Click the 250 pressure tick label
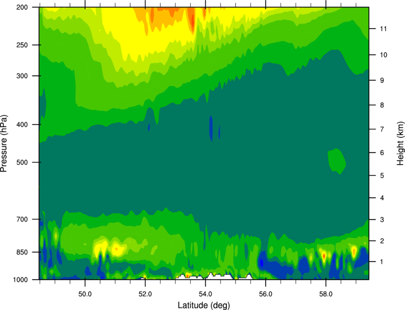Screen dimensions: 405x310 click(22, 45)
